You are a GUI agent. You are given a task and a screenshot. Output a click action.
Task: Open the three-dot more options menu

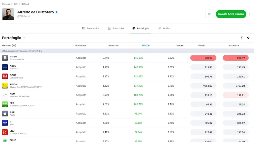250,14
